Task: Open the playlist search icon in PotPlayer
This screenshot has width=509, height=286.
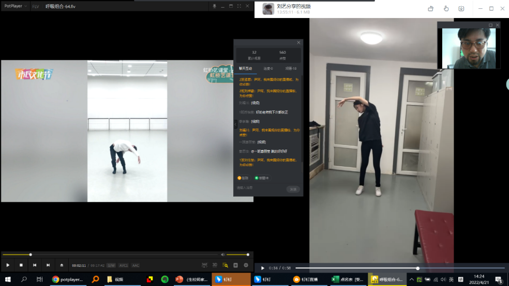Action: click(x=226, y=265)
